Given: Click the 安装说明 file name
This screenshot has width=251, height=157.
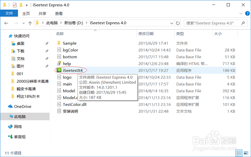Looking at the screenshot, I should tap(70, 111).
